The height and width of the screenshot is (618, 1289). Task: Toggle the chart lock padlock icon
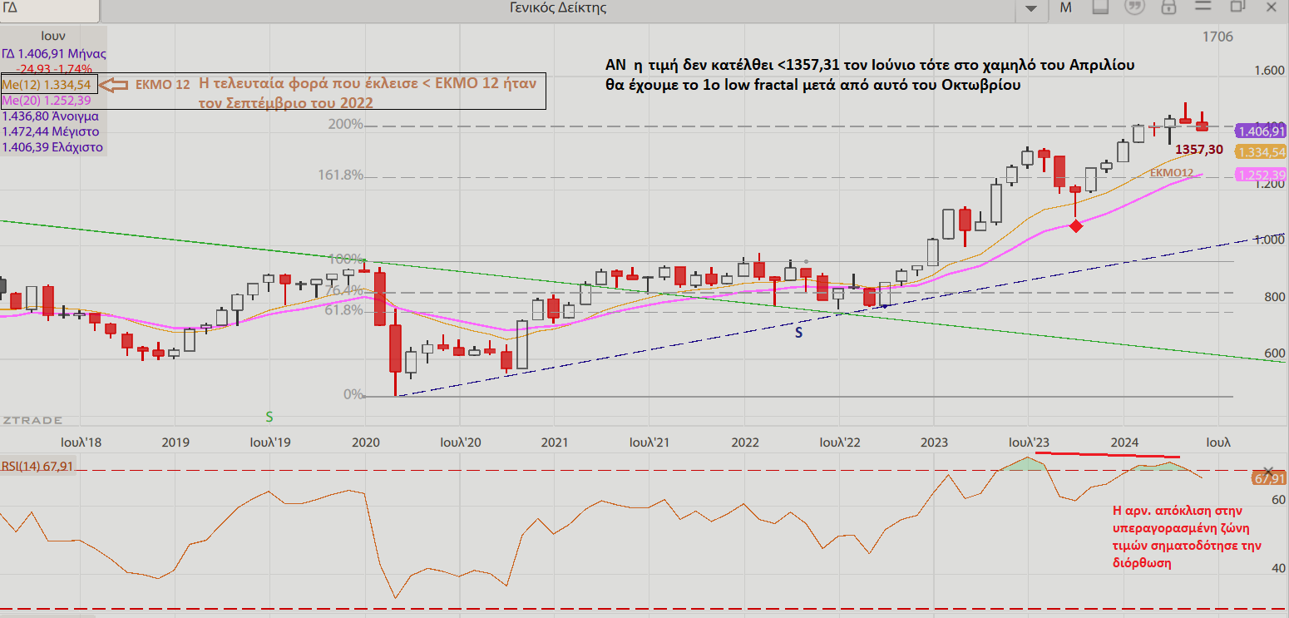pyautogui.click(x=1168, y=7)
